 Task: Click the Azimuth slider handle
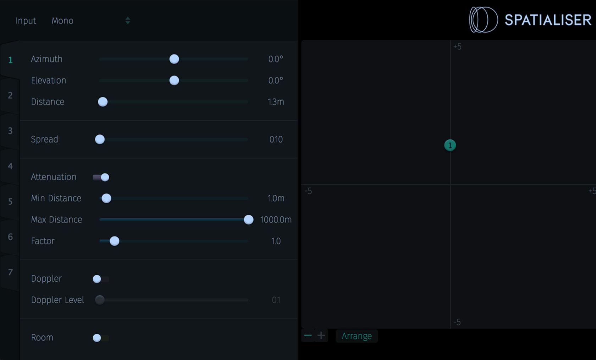click(x=174, y=59)
